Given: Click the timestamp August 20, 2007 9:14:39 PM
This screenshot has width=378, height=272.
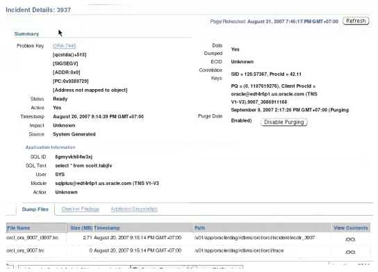Looking at the screenshot, I should point(99,117).
